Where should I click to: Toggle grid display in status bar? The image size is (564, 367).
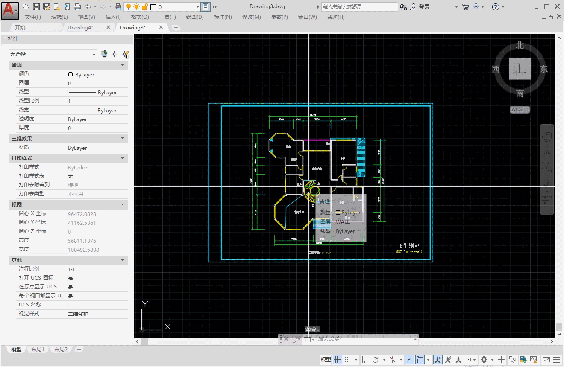[x=338, y=360]
